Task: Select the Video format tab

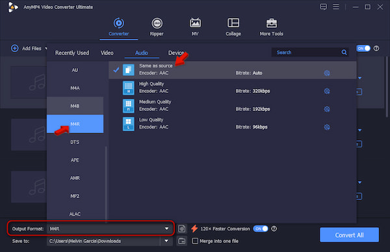Action: point(107,53)
